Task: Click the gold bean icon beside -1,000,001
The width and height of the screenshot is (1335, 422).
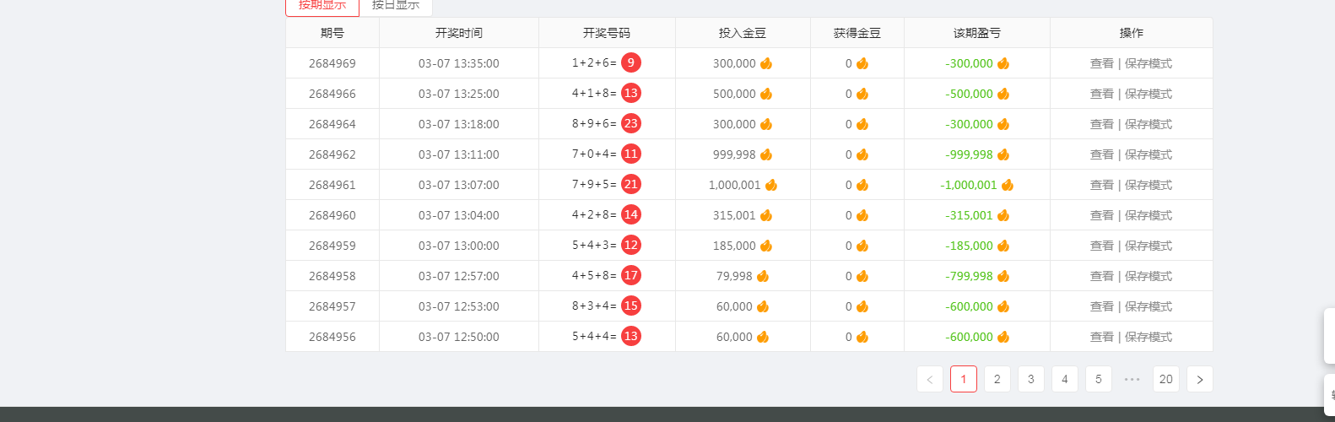Action: pyautogui.click(x=1007, y=185)
